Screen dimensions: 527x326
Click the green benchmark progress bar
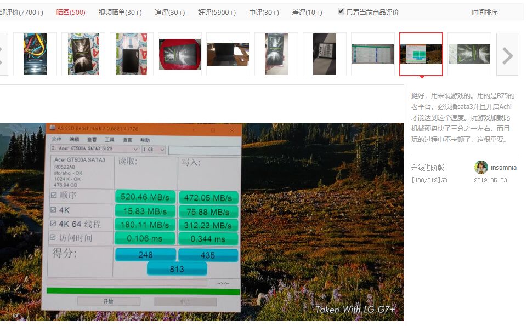[x=143, y=291]
